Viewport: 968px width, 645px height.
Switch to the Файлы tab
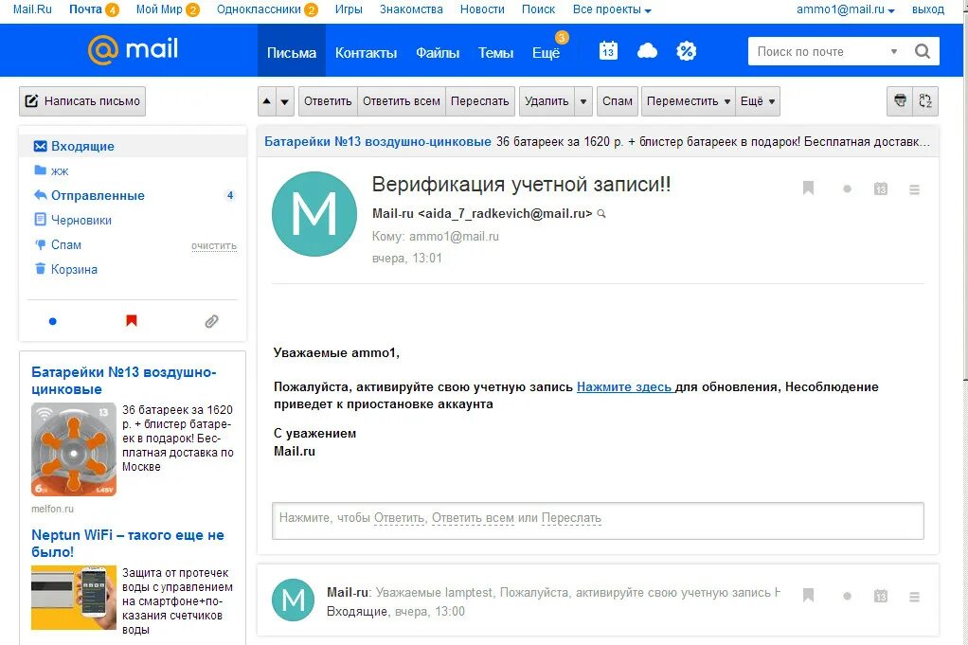pos(438,52)
